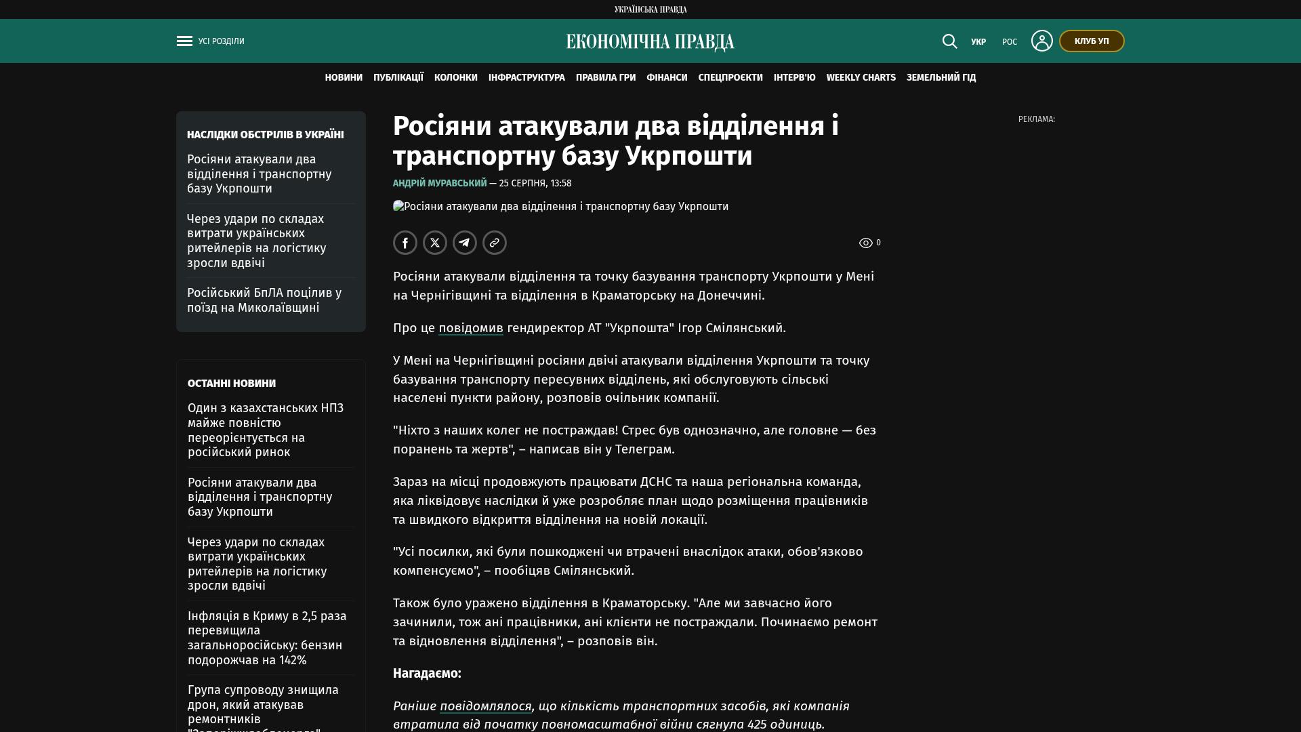Go to WEEKLY CHARTS section

[861, 78]
